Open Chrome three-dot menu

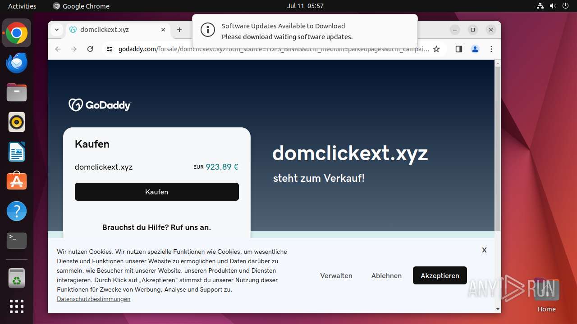[491, 49]
